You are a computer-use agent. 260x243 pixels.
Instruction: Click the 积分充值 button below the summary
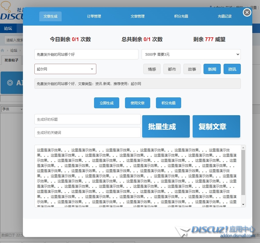coord(169,103)
